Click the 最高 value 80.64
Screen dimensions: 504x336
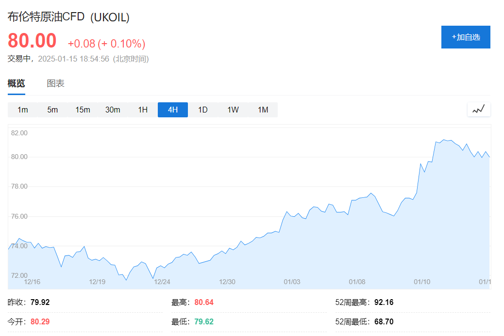point(204,302)
